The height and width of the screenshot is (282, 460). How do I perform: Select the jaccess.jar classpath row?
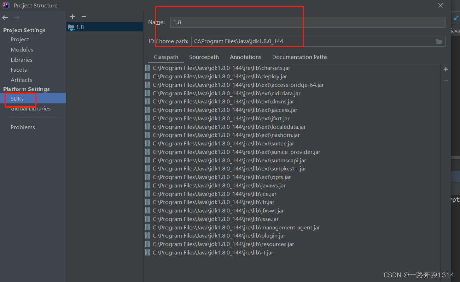click(x=292, y=110)
